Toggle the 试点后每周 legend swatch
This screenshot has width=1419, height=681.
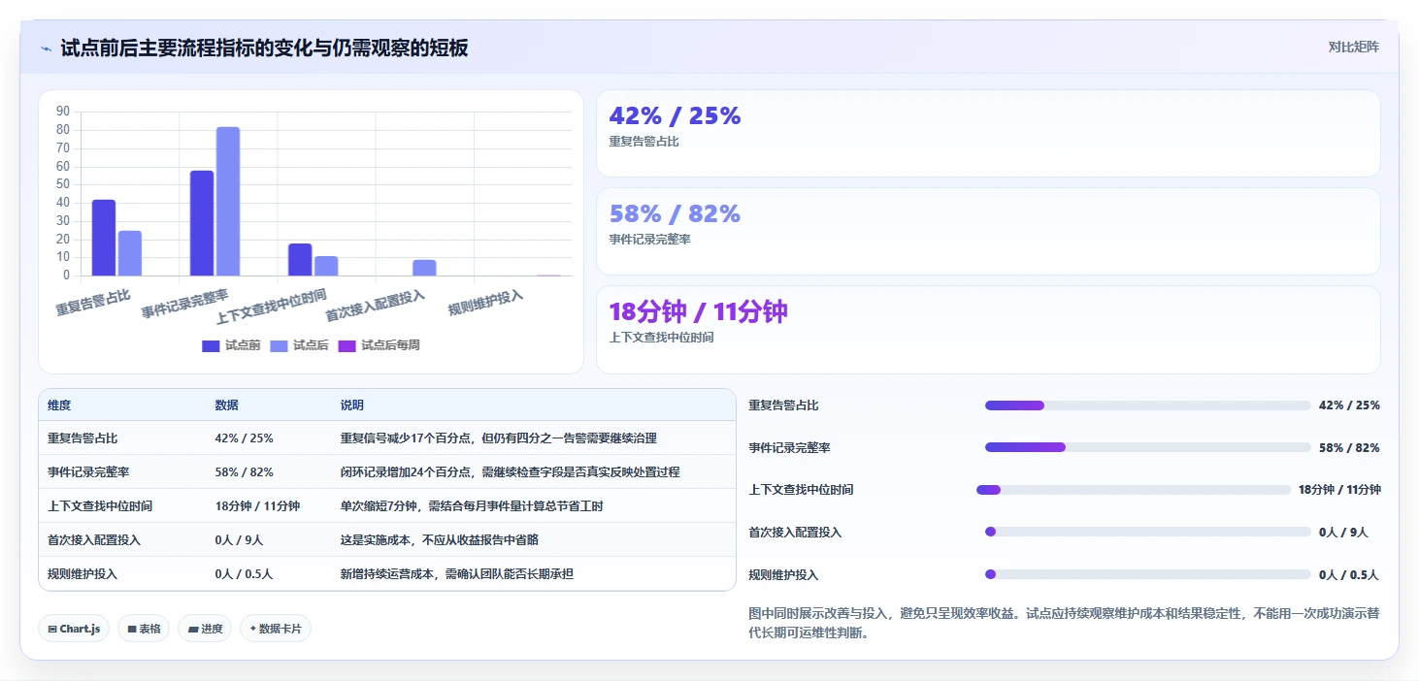point(347,345)
